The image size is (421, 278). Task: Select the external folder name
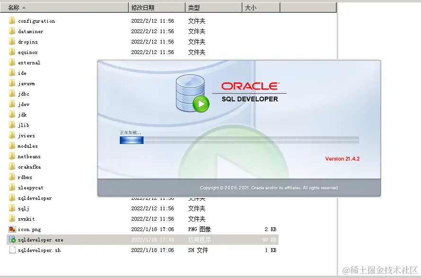[x=29, y=63]
